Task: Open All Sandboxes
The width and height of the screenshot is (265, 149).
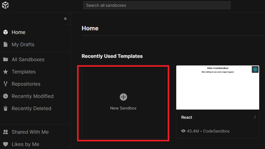Action: 28,59
